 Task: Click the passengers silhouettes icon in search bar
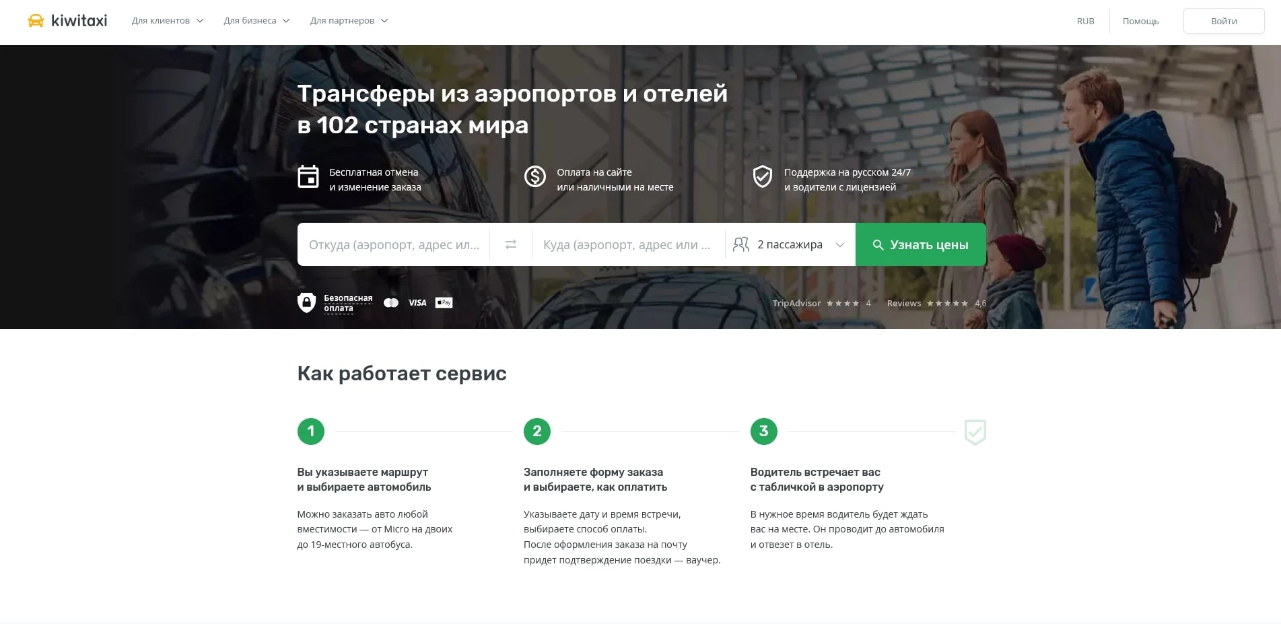tap(741, 244)
